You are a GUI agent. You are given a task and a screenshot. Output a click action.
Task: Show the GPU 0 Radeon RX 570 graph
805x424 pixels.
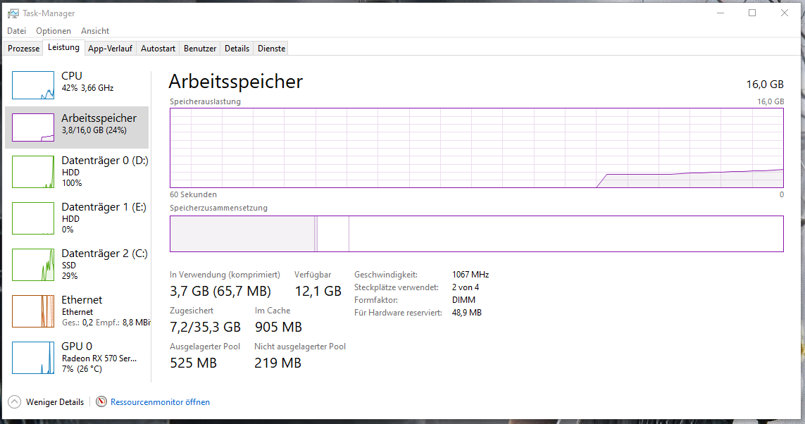click(33, 358)
